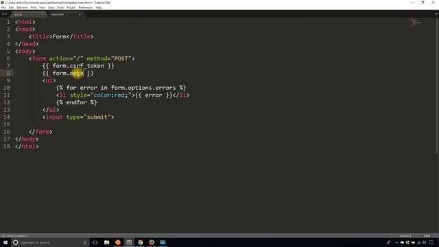The width and height of the screenshot is (439, 247).
Task: Open File Explorer from taskbar
Action: (107, 242)
